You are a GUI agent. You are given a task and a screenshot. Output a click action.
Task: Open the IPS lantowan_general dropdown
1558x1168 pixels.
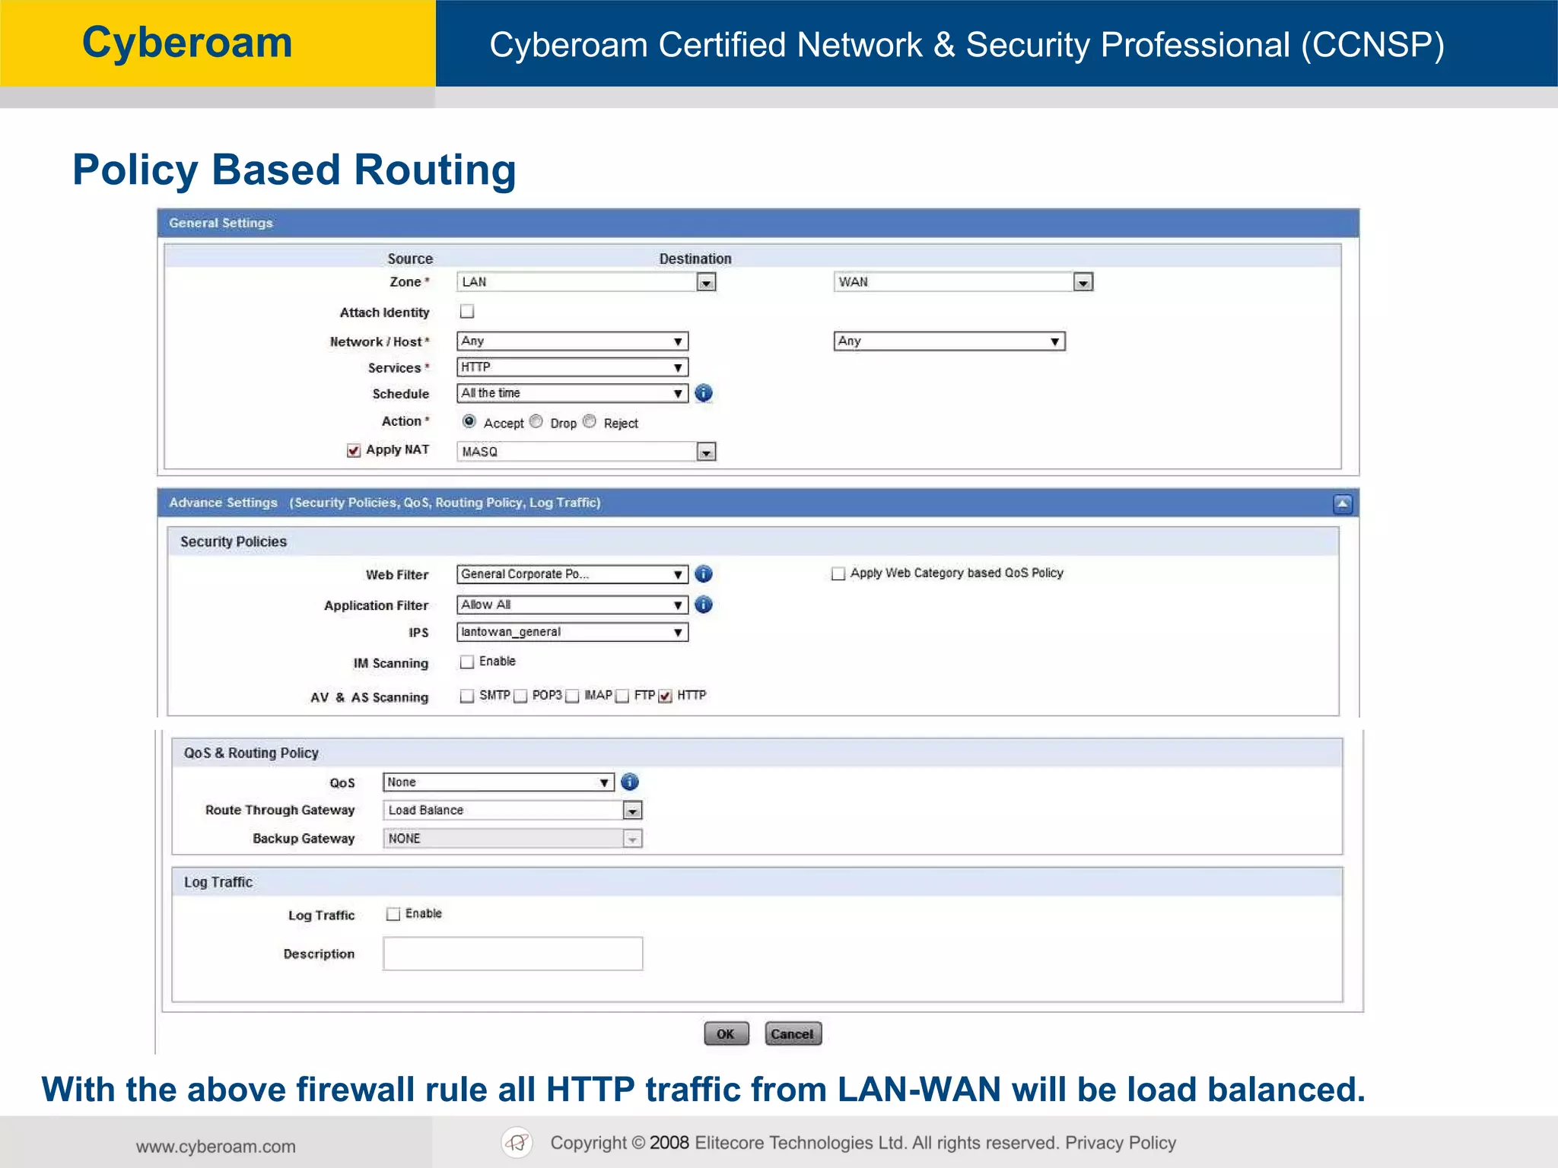pyautogui.click(x=573, y=632)
